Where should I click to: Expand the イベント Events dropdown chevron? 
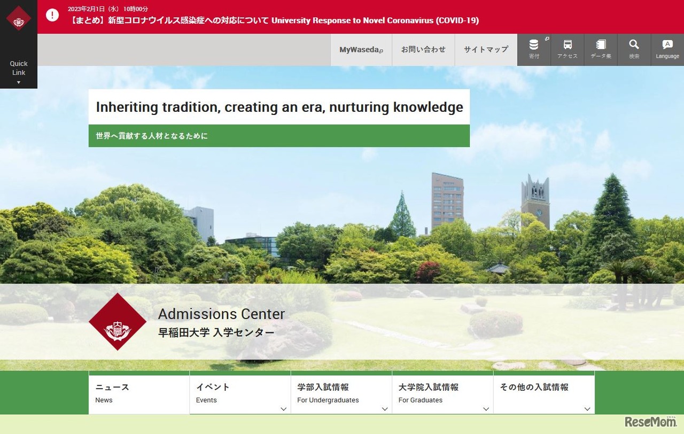pyautogui.click(x=283, y=409)
